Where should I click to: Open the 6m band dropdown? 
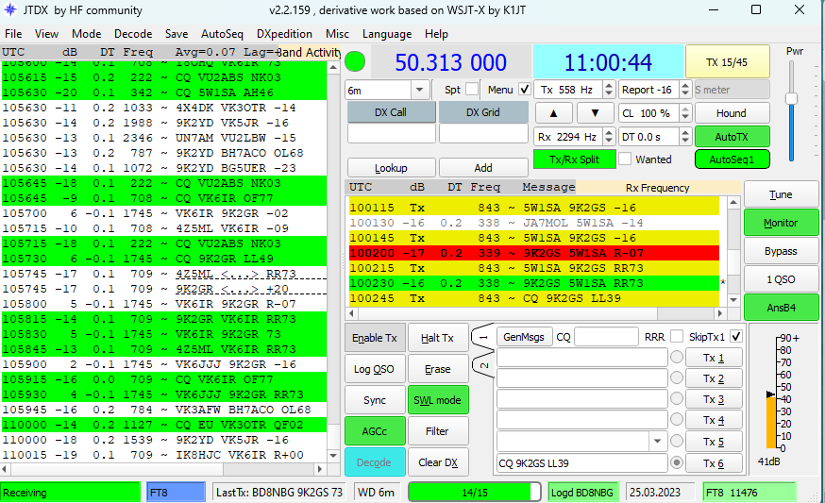(x=419, y=90)
